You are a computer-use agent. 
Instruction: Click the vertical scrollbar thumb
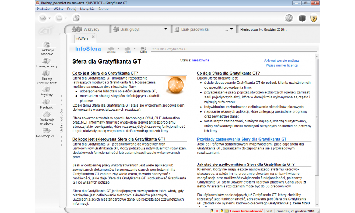[317, 117]
